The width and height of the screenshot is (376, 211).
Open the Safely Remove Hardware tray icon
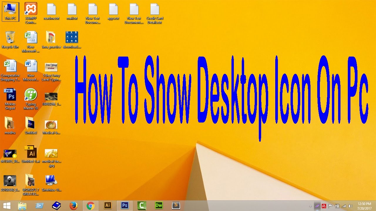(x=337, y=206)
